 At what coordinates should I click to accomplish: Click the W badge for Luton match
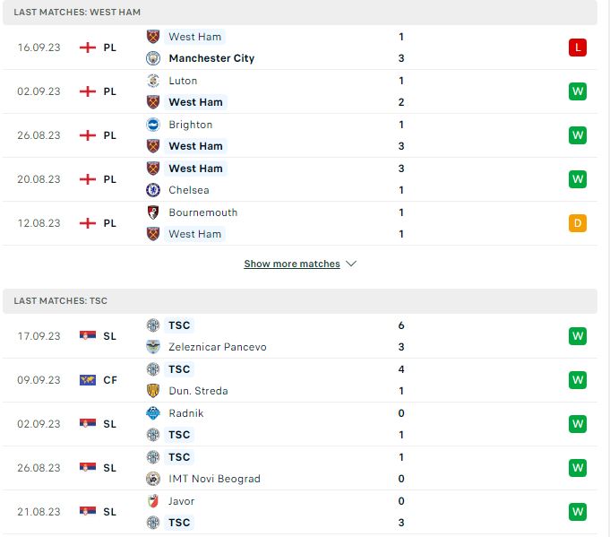click(x=578, y=91)
